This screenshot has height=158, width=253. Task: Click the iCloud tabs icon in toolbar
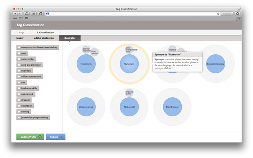(27, 14)
